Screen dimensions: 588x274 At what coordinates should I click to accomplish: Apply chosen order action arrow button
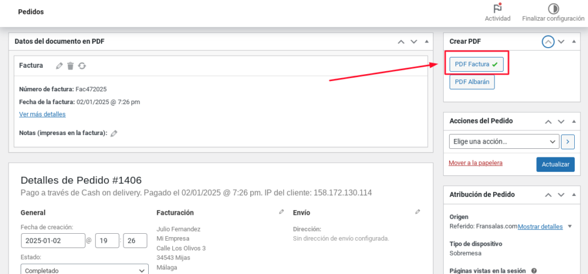click(568, 142)
